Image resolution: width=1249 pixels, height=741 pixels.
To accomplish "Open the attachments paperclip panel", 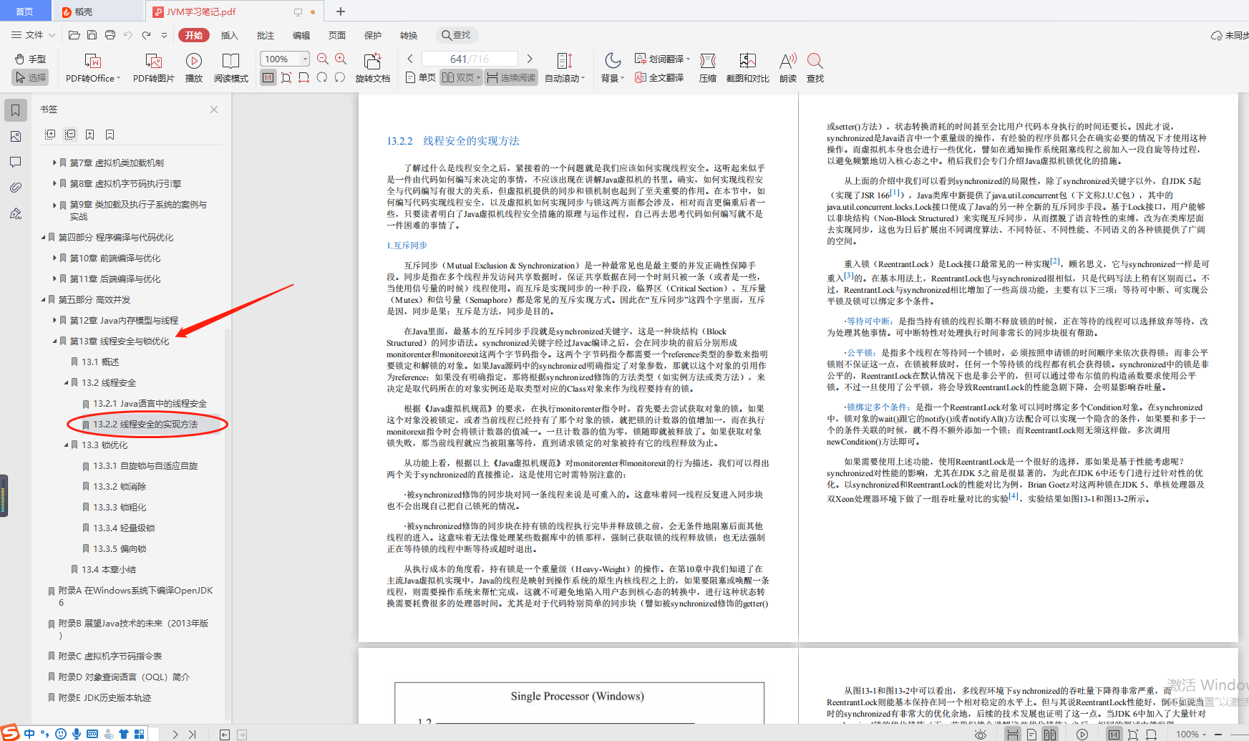I will click(x=16, y=188).
